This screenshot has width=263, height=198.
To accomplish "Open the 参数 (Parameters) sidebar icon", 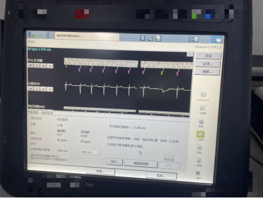I will [x=201, y=122].
